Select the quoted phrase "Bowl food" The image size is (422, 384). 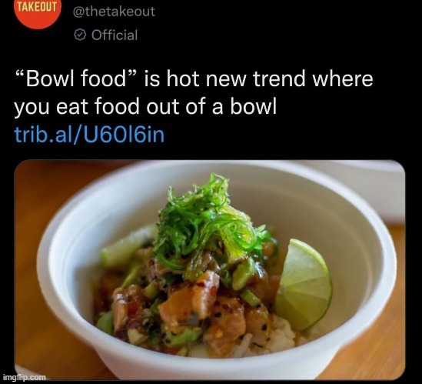click(77, 78)
